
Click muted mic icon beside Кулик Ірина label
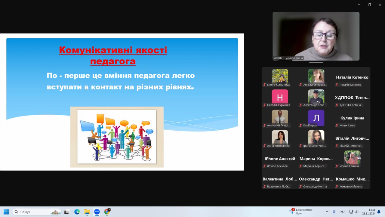[x=337, y=126]
